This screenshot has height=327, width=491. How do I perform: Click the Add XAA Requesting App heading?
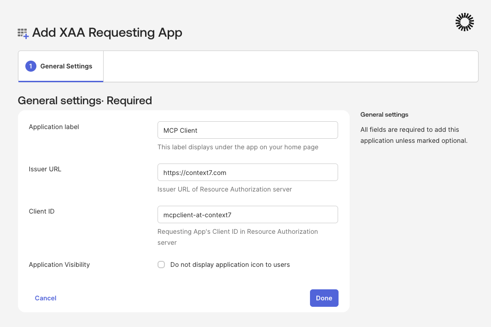(107, 33)
